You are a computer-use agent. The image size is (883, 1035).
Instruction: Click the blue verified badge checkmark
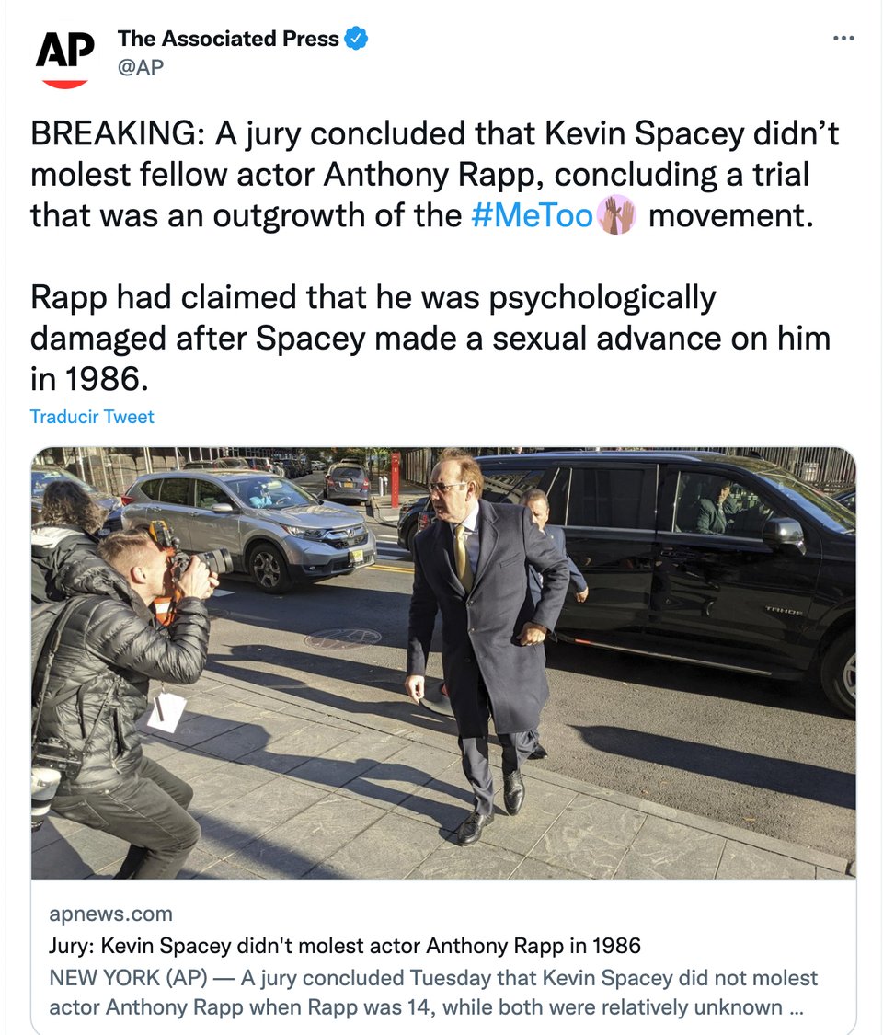click(356, 39)
